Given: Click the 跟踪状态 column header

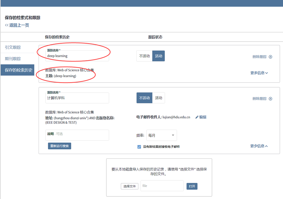Looking at the screenshot, I should [155, 37].
